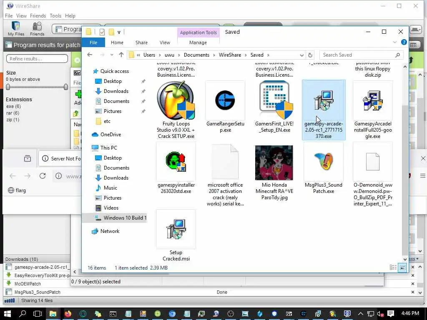Click in Search Saved field
The image size is (427, 320).
point(361,55)
